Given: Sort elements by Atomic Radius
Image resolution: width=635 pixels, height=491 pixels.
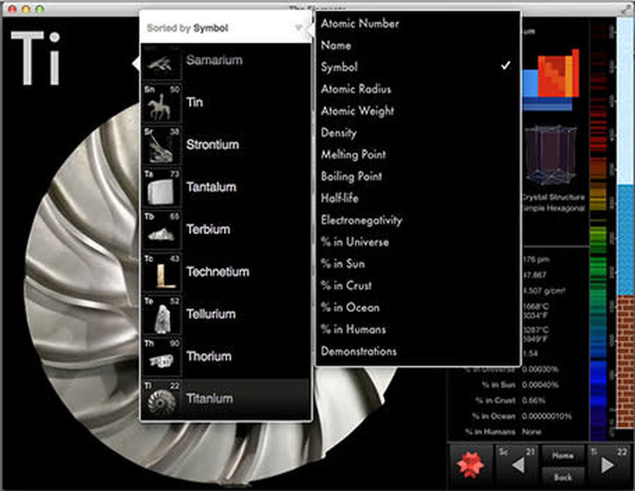Looking at the screenshot, I should tap(356, 89).
